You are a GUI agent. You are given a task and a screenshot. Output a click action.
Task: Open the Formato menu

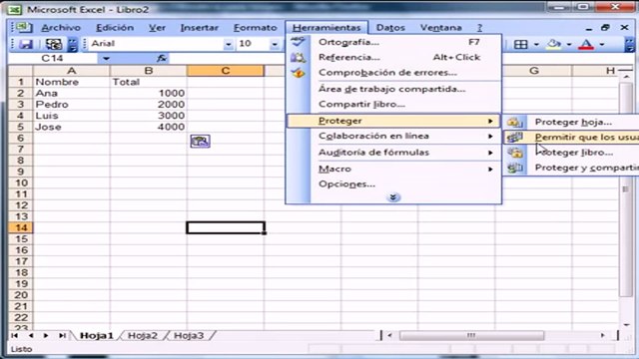click(256, 28)
